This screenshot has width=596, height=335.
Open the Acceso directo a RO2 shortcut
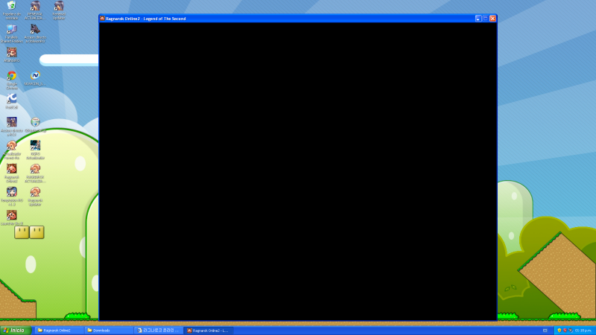(x=12, y=127)
